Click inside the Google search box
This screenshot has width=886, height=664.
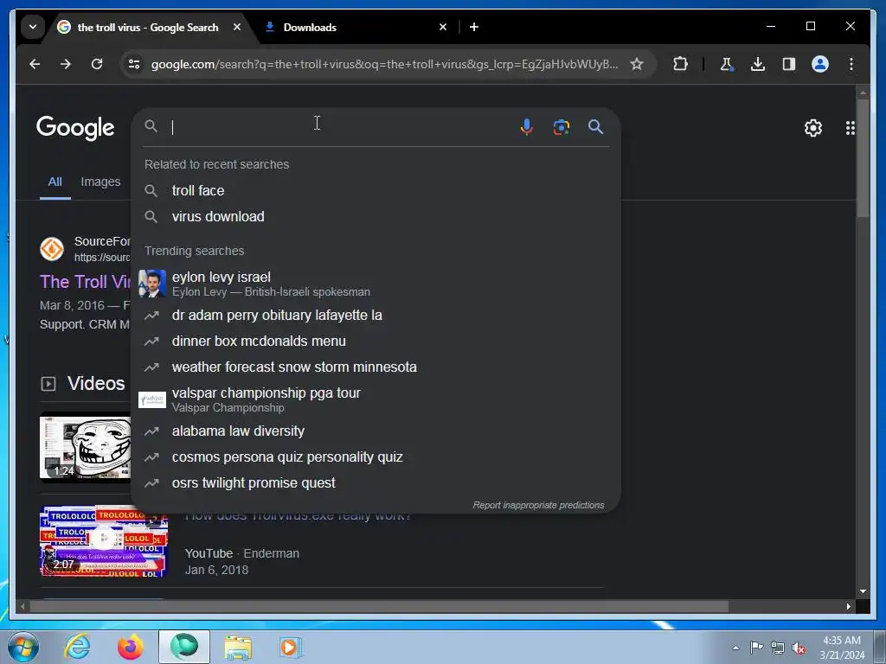[339, 127]
